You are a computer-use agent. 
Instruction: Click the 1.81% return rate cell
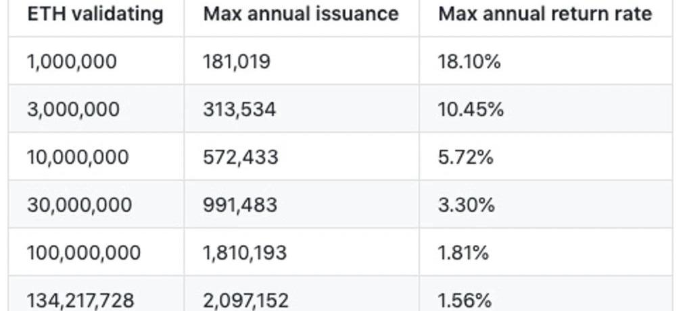tap(463, 253)
